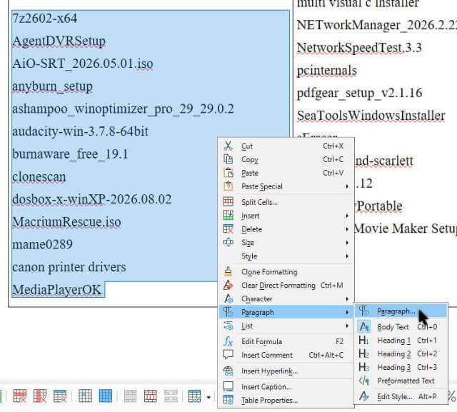Click the AutoFormat Styles toolbar icon
The height and width of the screenshot is (412, 457).
pyautogui.click(x=194, y=396)
